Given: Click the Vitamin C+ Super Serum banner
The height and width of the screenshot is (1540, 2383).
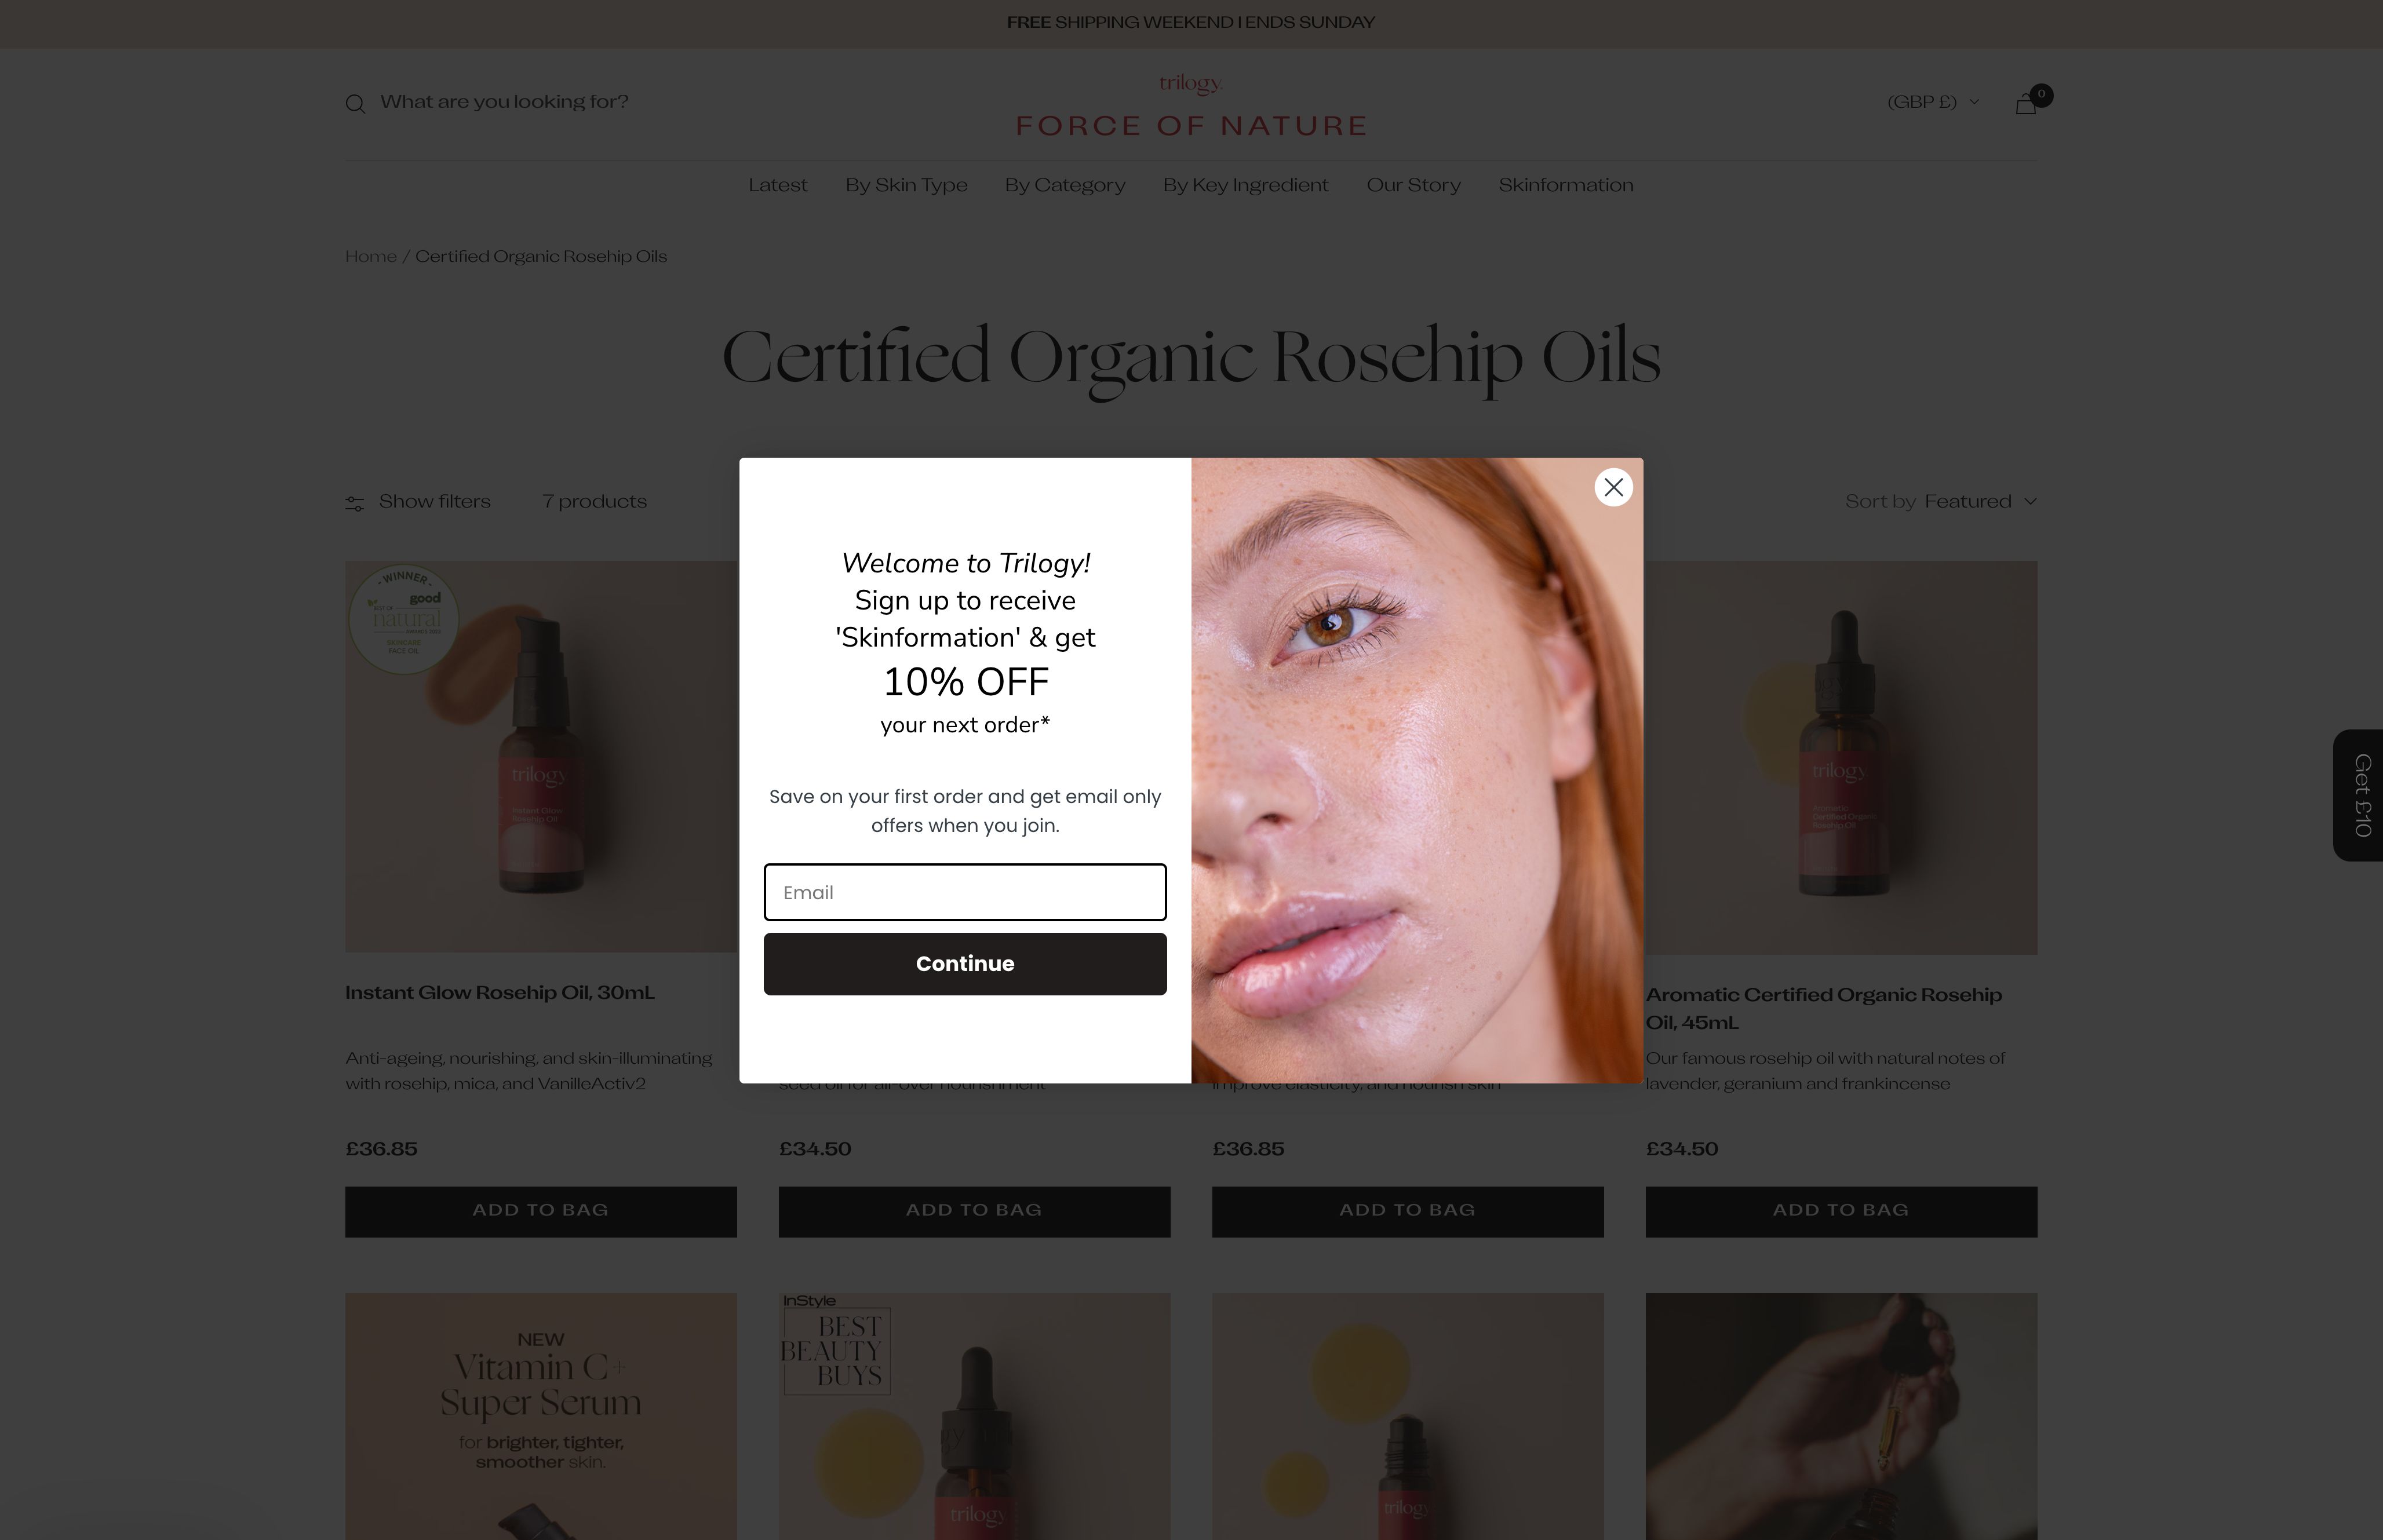Looking at the screenshot, I should (541, 1416).
